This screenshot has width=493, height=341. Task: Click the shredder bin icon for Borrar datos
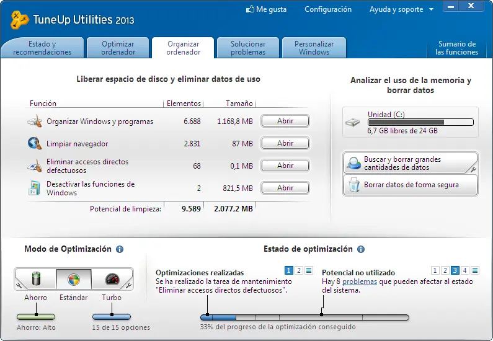[353, 185]
